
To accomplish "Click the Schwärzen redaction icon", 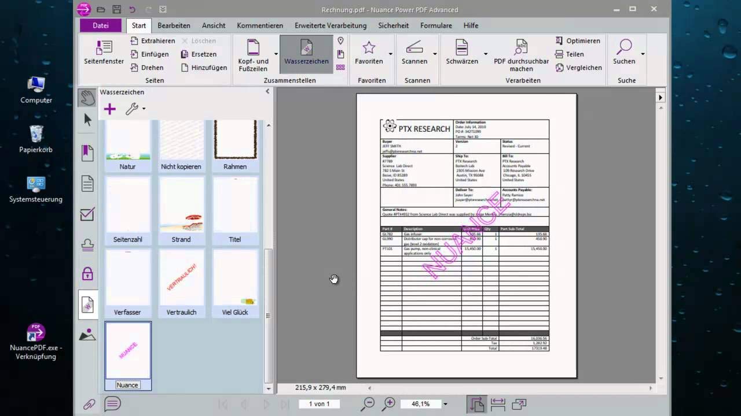I will [x=461, y=47].
